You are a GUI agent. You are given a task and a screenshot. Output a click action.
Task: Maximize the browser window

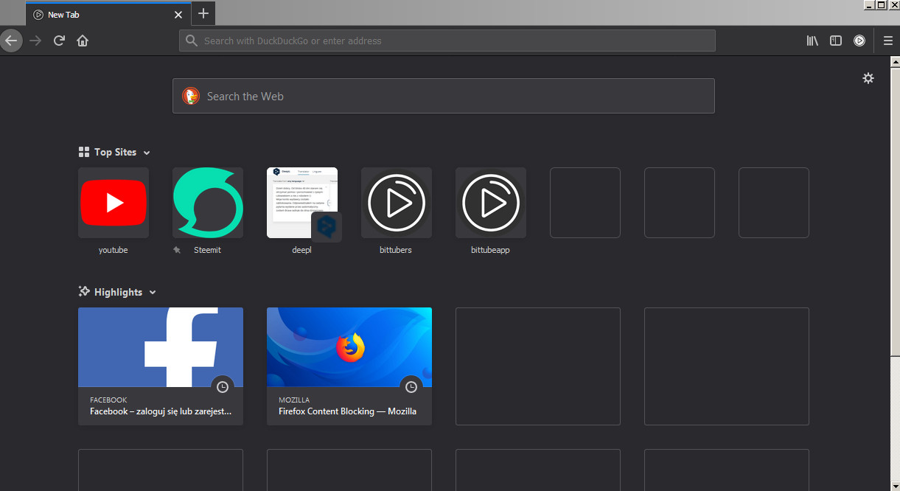(882, 4)
